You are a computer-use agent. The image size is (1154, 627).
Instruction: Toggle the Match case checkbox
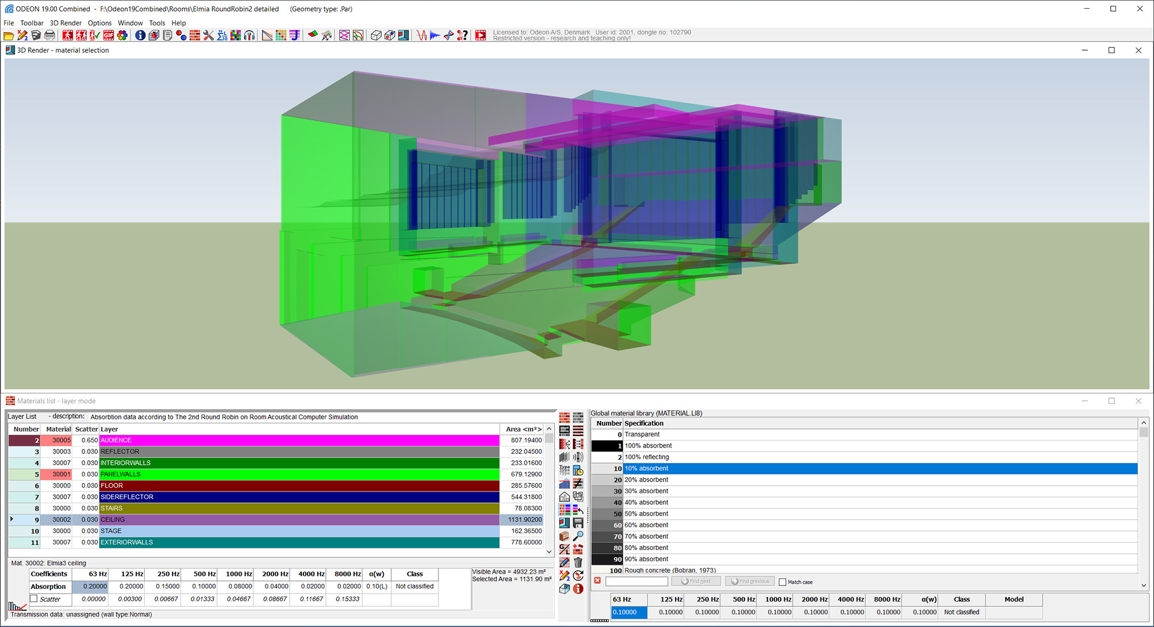pyautogui.click(x=782, y=582)
